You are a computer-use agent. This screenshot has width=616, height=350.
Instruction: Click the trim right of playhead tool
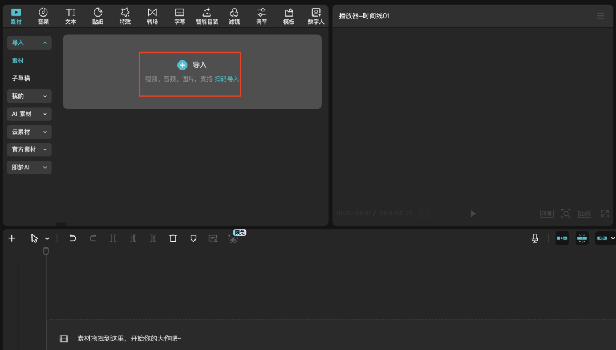(153, 238)
